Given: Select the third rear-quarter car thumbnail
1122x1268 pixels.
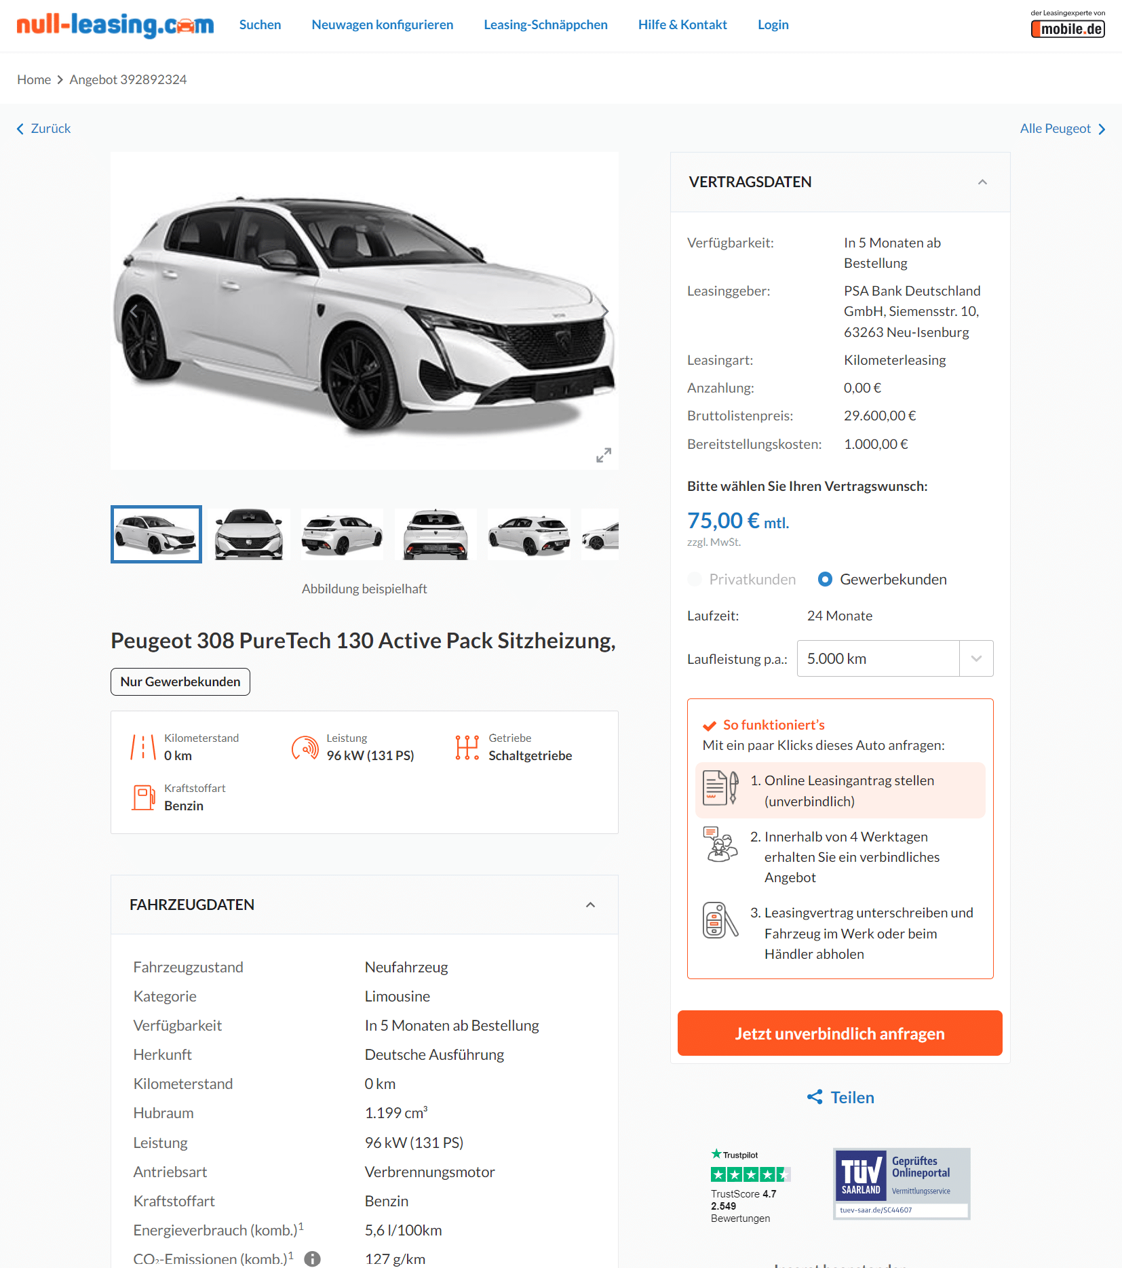Looking at the screenshot, I should click(x=342, y=534).
